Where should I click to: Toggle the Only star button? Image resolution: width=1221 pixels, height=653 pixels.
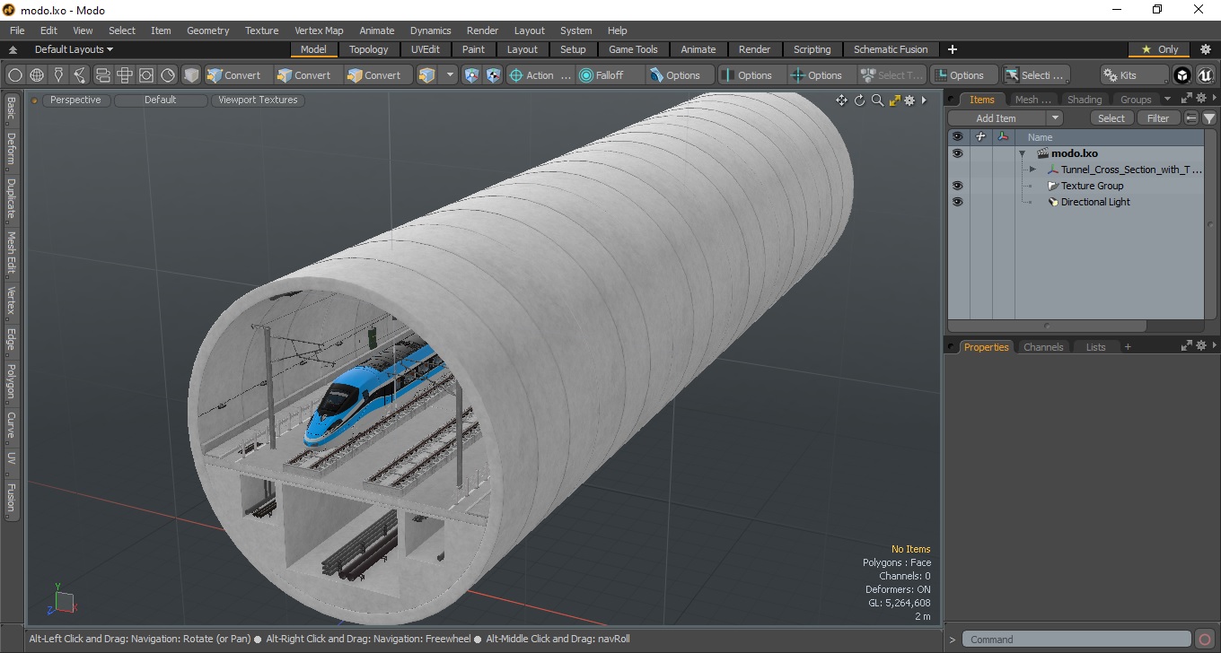[1161, 49]
